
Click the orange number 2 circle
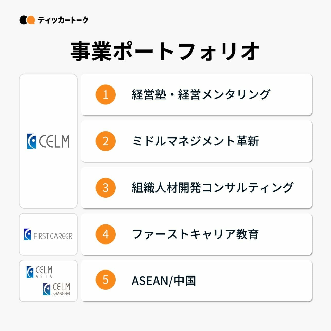106,141
